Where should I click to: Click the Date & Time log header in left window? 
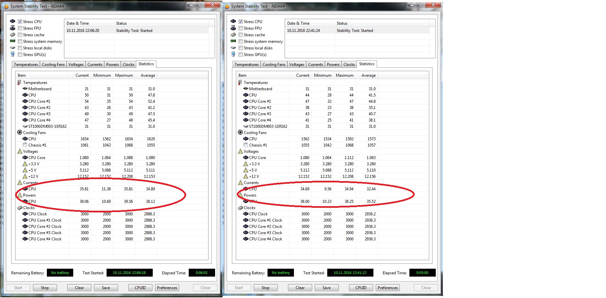tap(89, 23)
